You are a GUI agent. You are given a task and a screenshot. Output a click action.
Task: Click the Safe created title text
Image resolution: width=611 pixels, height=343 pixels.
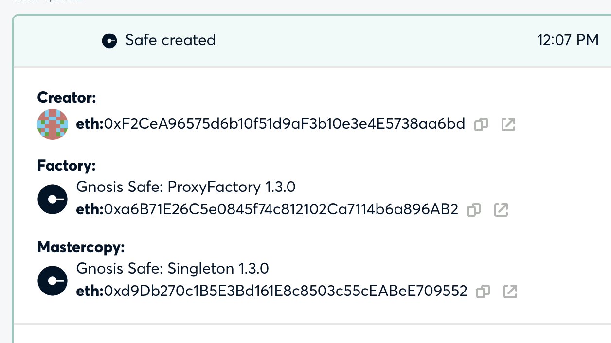coord(171,40)
